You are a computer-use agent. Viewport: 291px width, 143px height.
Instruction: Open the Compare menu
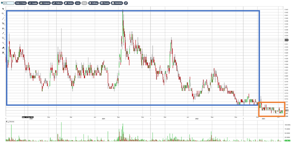point(45,3)
